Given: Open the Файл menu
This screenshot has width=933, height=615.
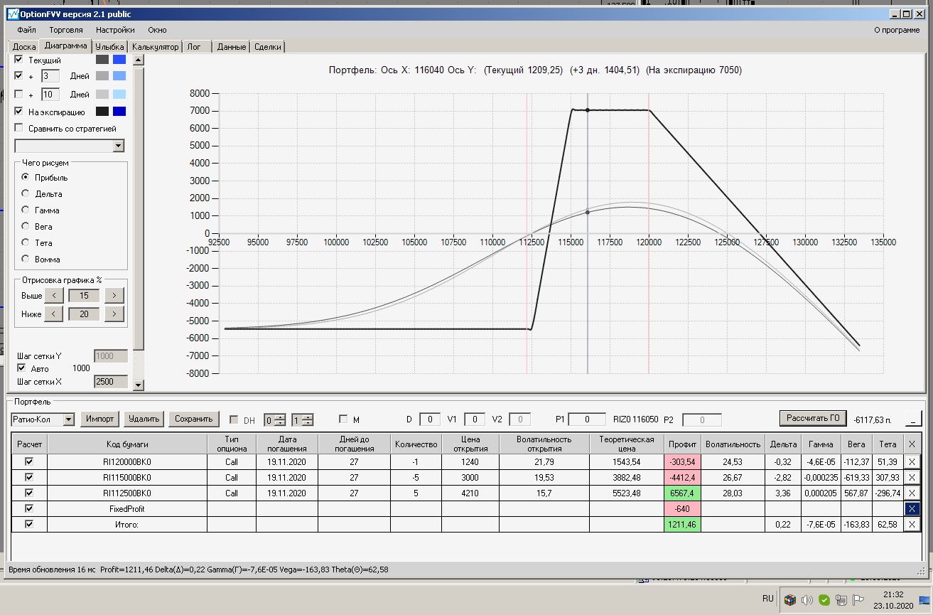Looking at the screenshot, I should click(27, 30).
